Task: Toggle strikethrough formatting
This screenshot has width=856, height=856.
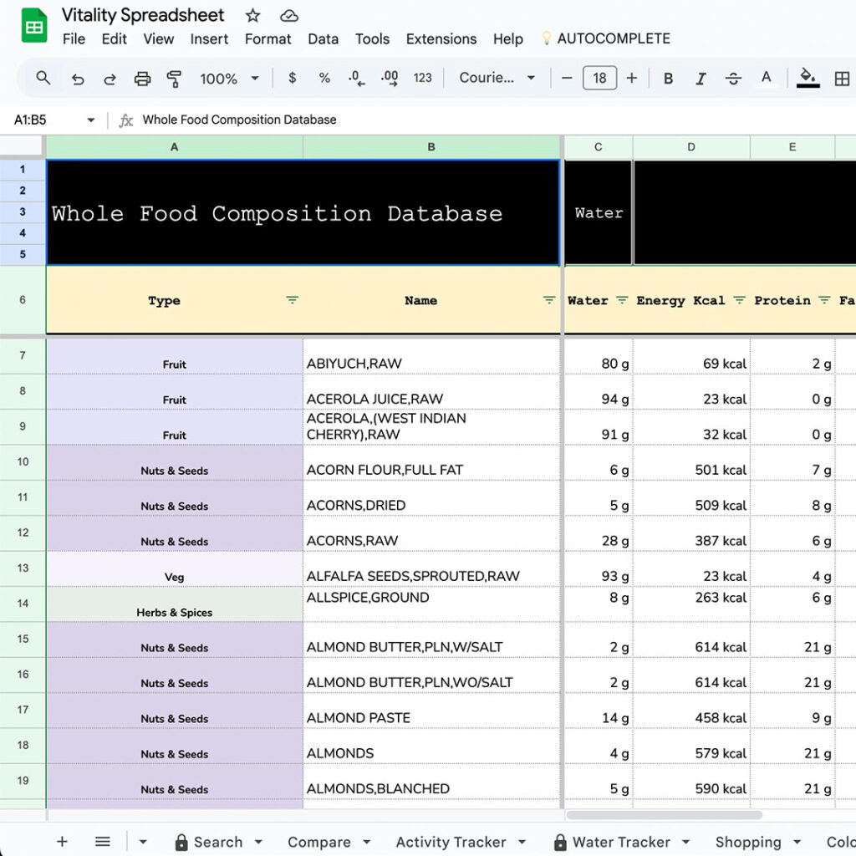Action: (x=733, y=79)
